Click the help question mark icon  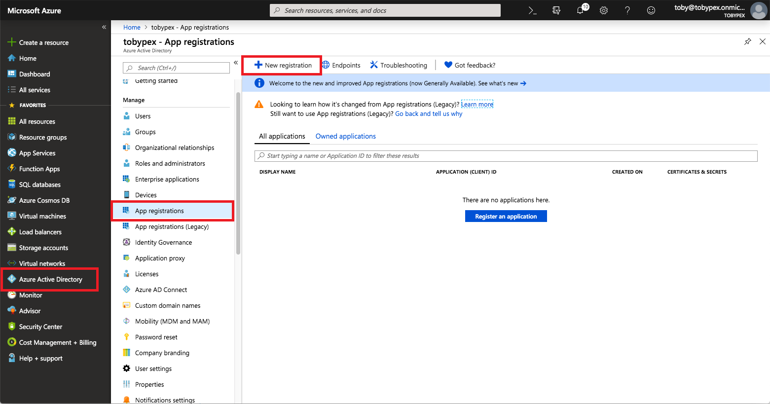pyautogui.click(x=627, y=10)
